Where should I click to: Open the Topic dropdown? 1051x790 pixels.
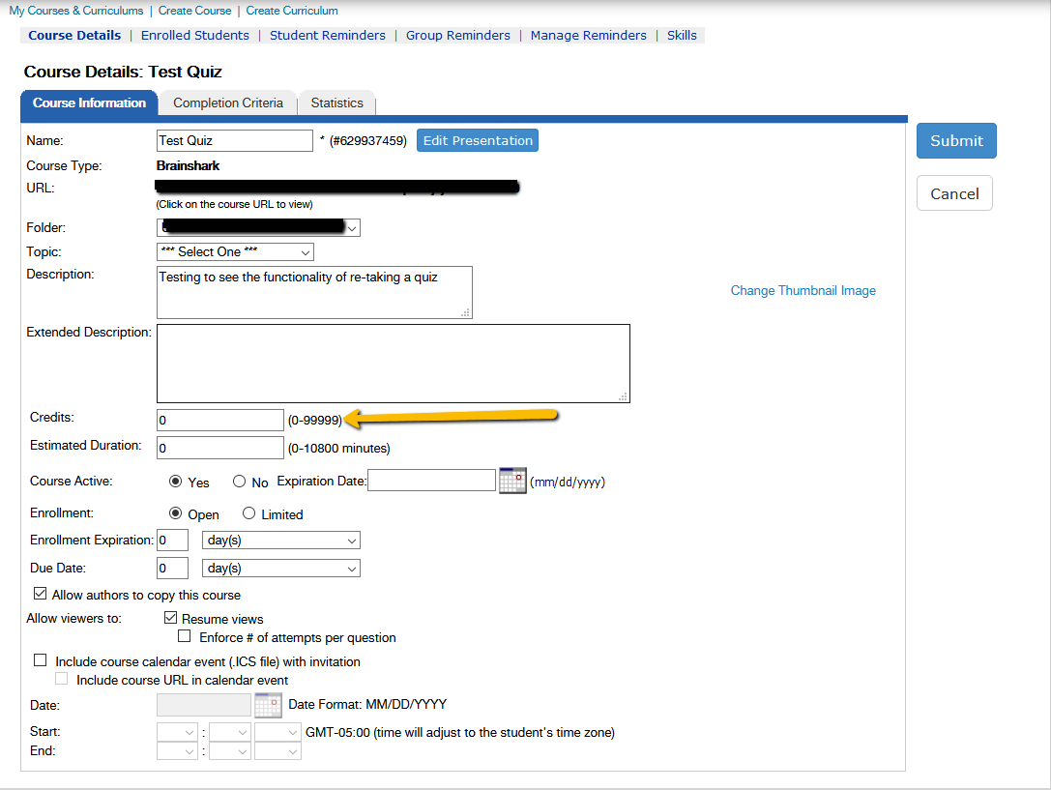(x=235, y=251)
